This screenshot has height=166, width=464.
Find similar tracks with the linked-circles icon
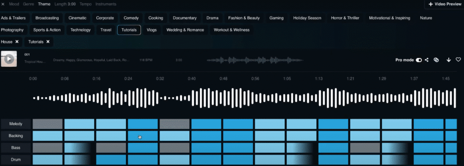point(436,60)
